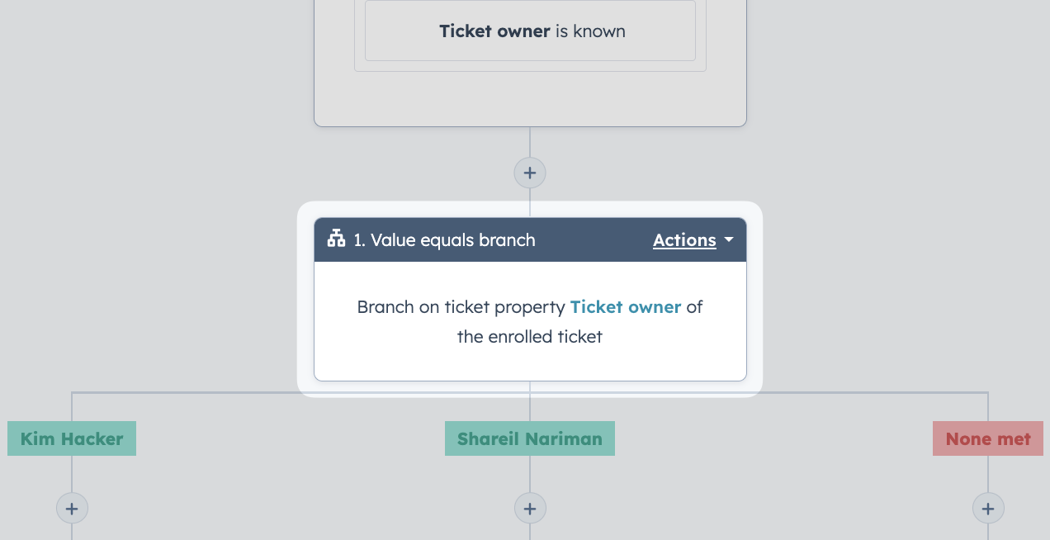
Task: Open the 'Ticket owner is known' filter
Action: pos(530,31)
